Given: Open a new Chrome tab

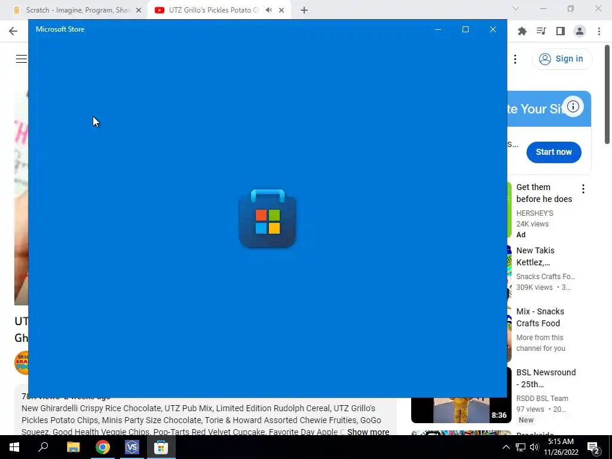Looking at the screenshot, I should [304, 11].
